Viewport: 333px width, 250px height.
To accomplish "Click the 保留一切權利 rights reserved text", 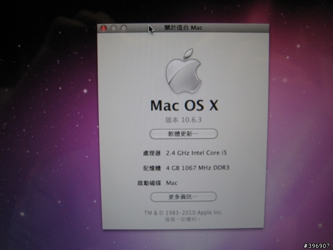I will (x=183, y=219).
